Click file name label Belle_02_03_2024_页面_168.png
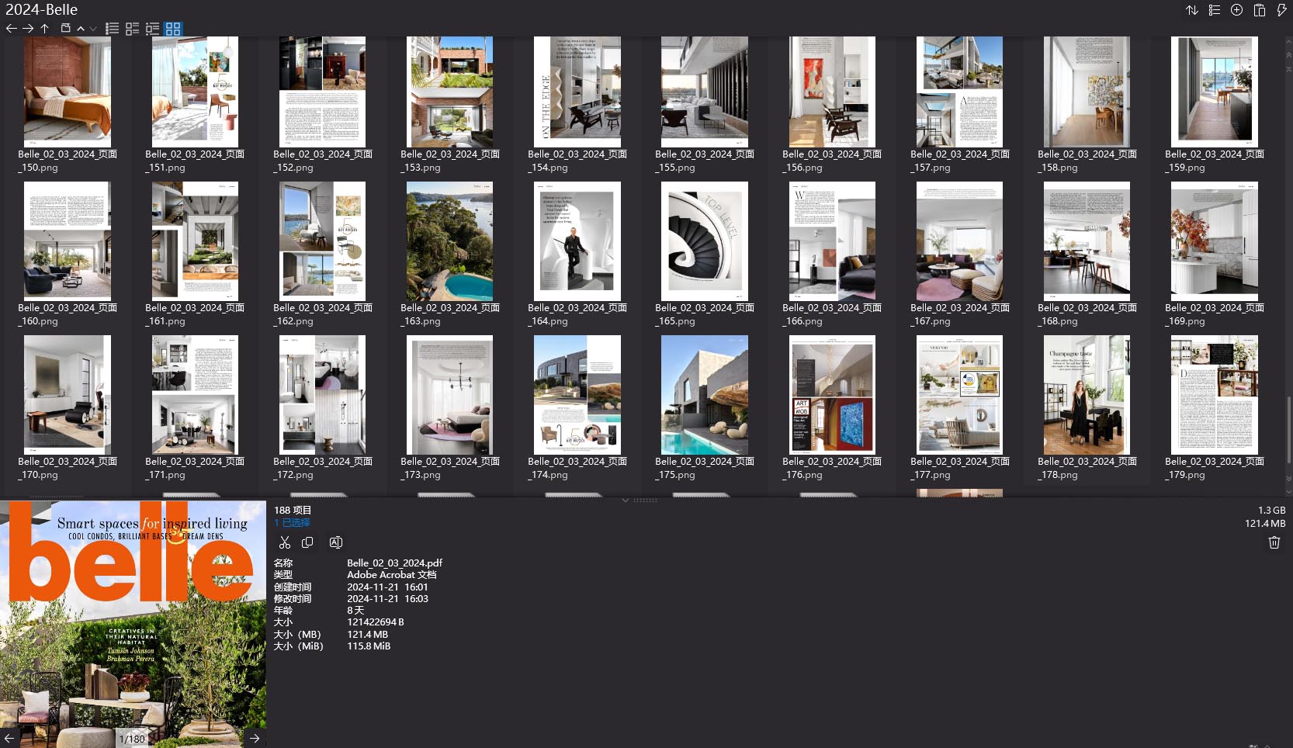 point(1087,314)
